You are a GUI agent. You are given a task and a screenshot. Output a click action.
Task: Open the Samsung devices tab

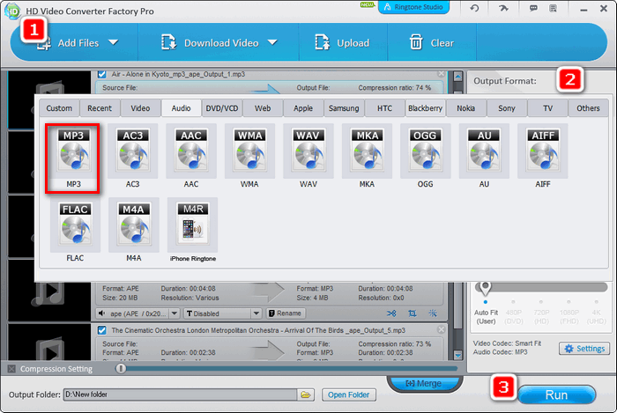(344, 108)
